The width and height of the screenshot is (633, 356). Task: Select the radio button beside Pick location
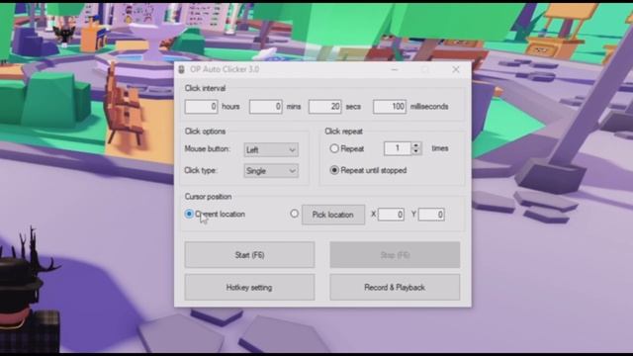[x=295, y=214]
